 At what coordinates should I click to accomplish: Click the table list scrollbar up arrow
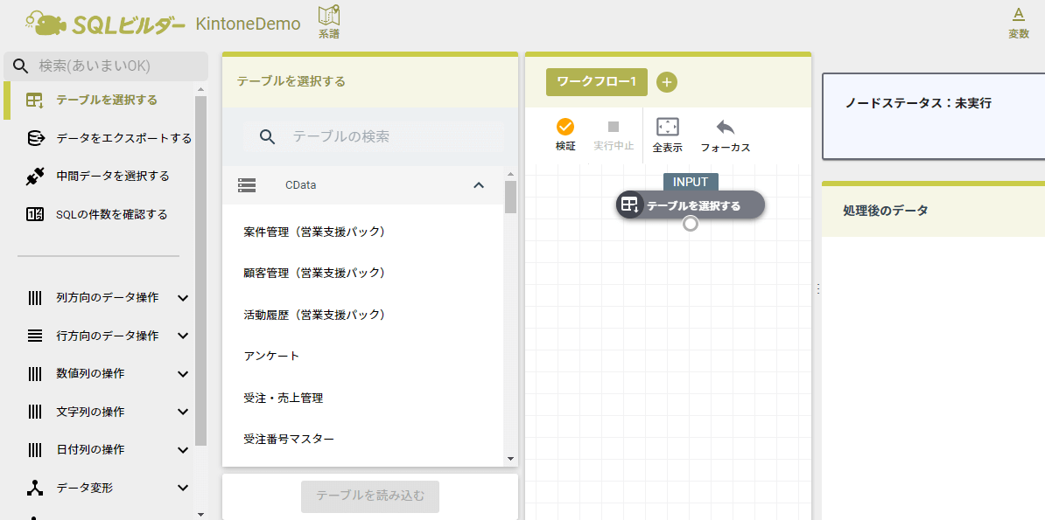coord(510,173)
